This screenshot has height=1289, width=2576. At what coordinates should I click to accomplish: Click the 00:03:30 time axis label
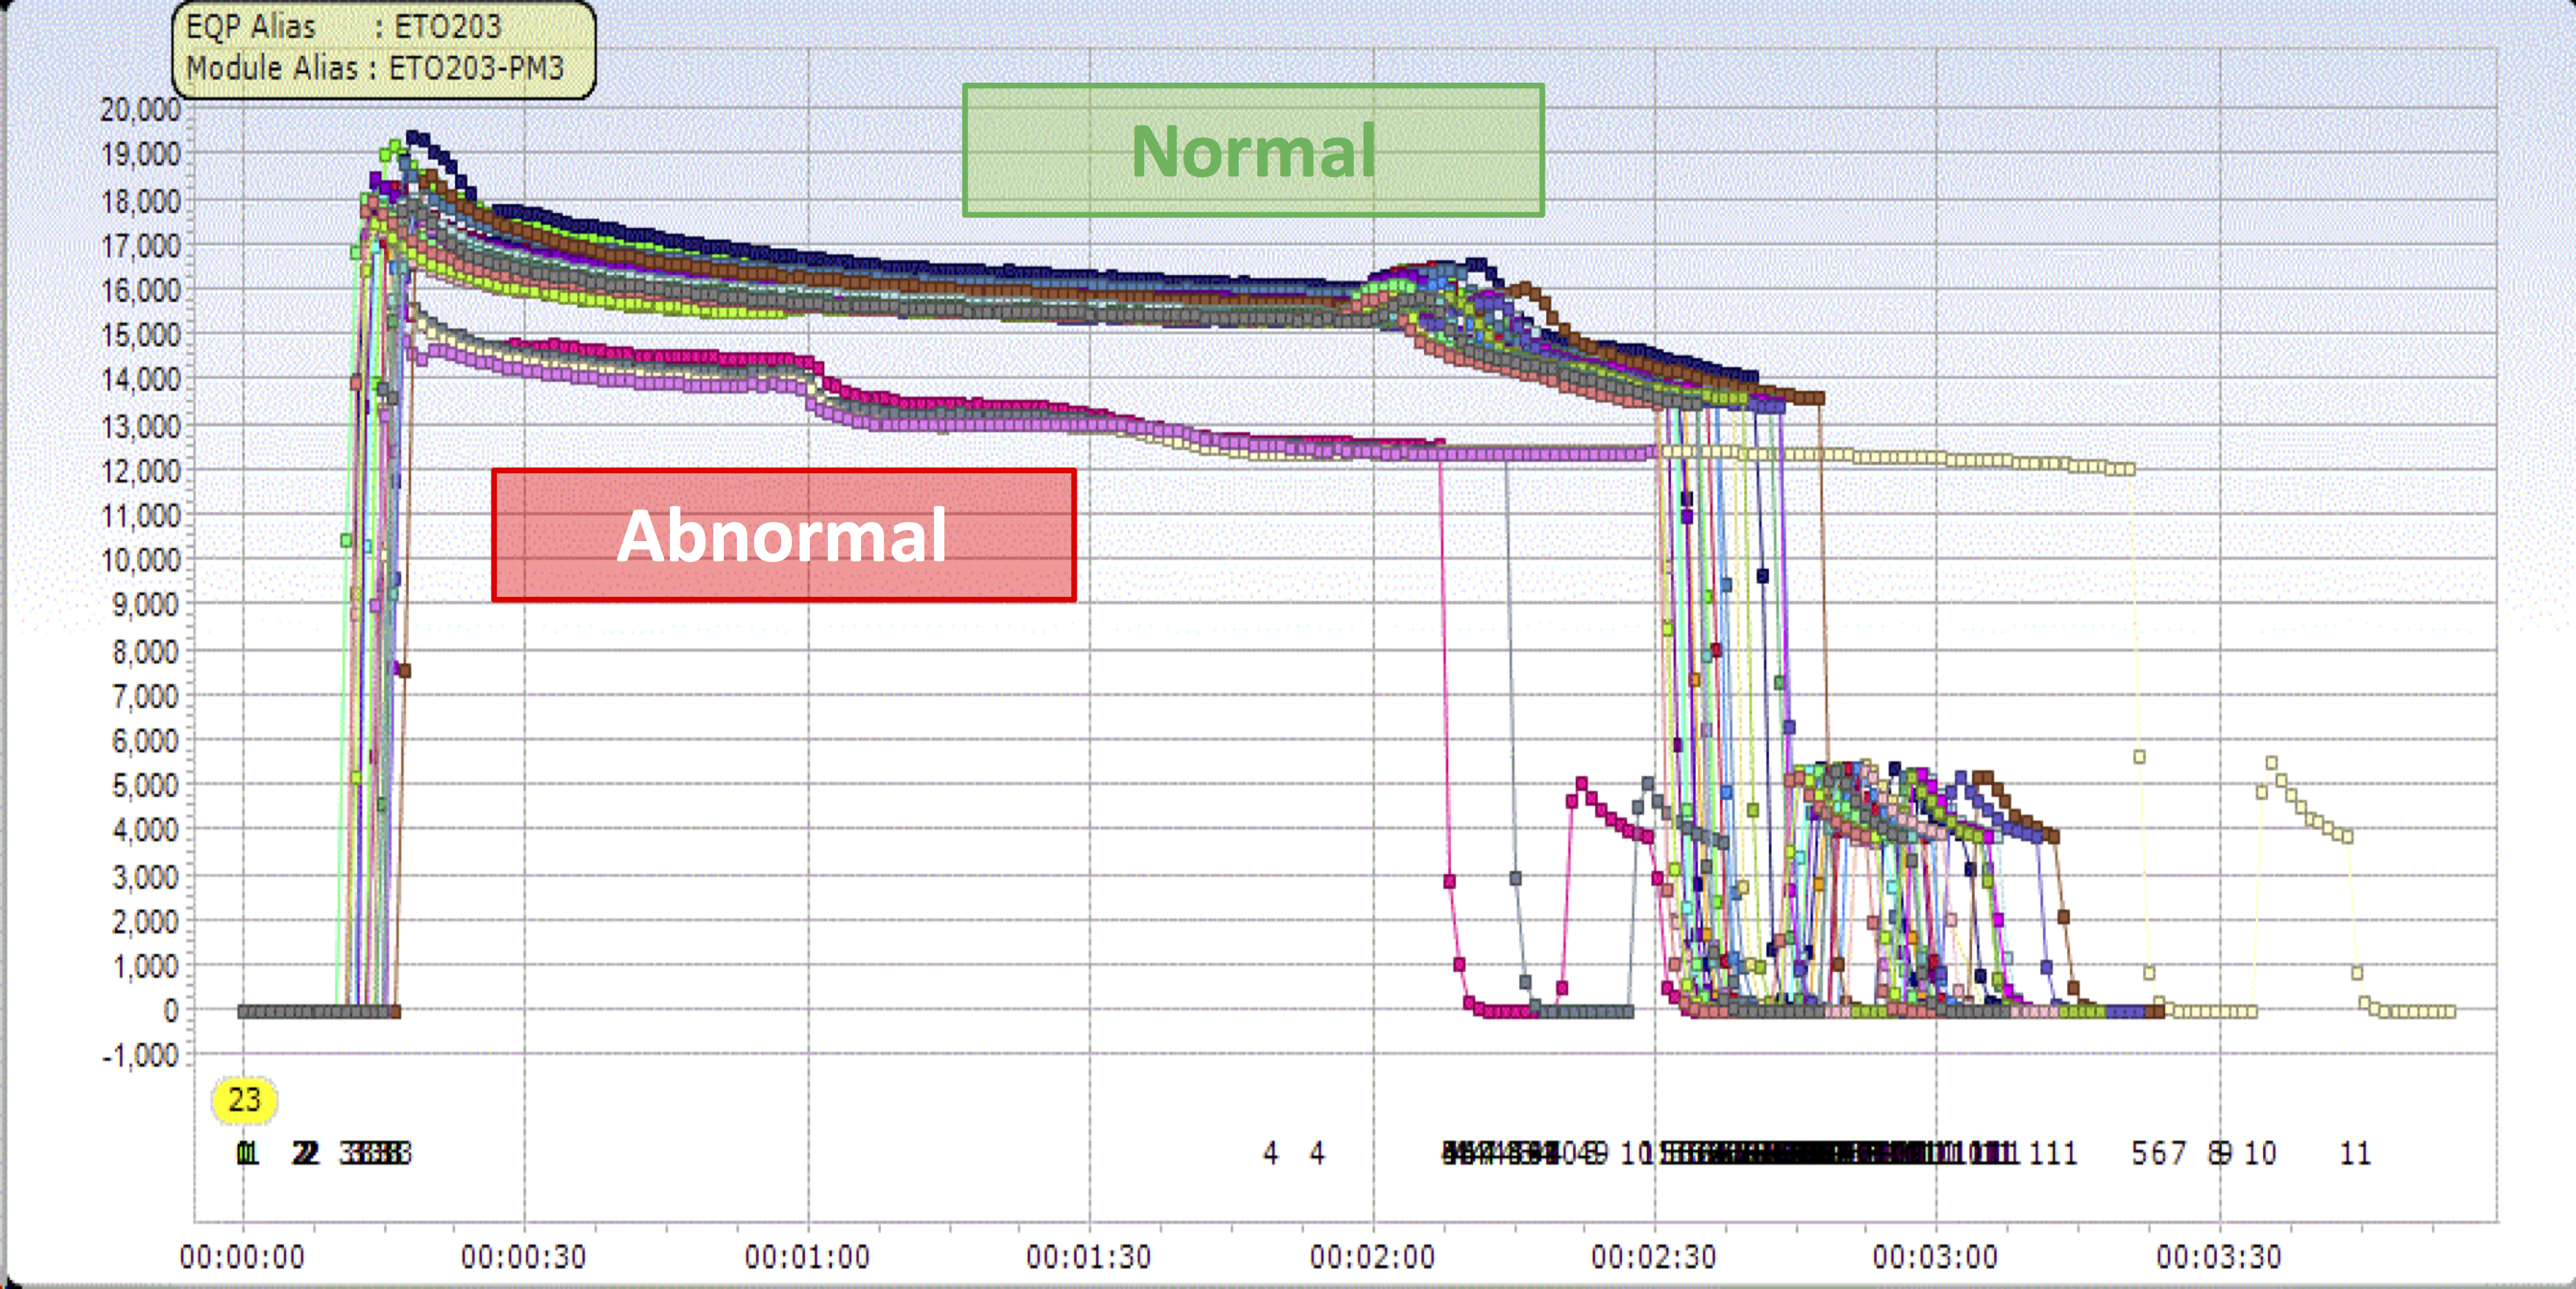pos(2218,1256)
